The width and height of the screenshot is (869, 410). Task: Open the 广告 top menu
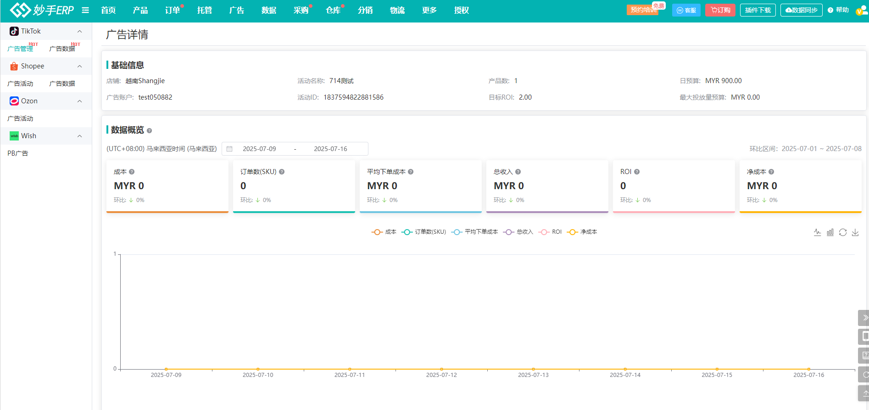click(x=237, y=10)
